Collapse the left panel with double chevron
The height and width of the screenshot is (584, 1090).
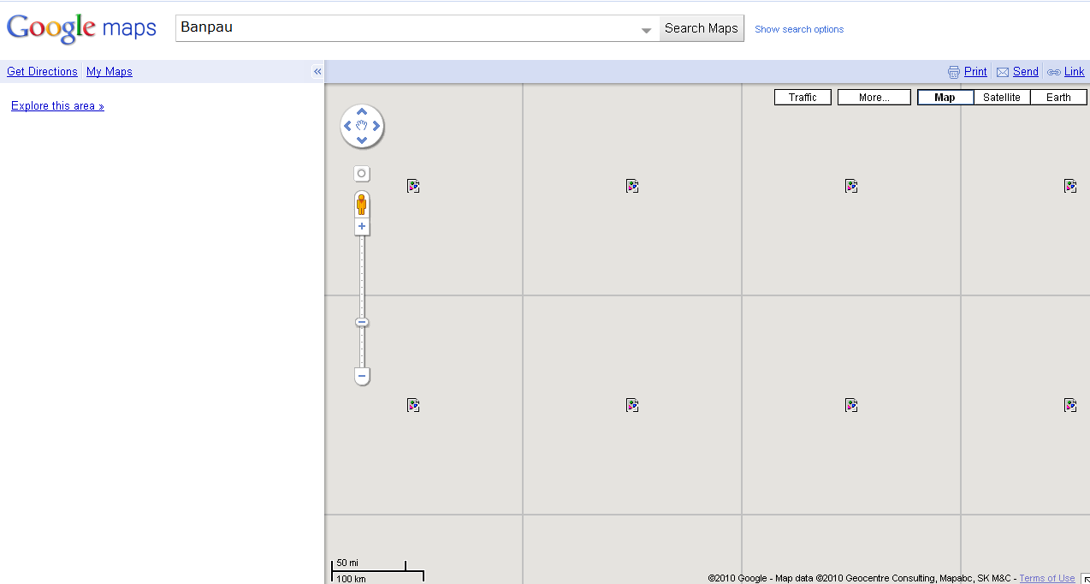pos(317,72)
